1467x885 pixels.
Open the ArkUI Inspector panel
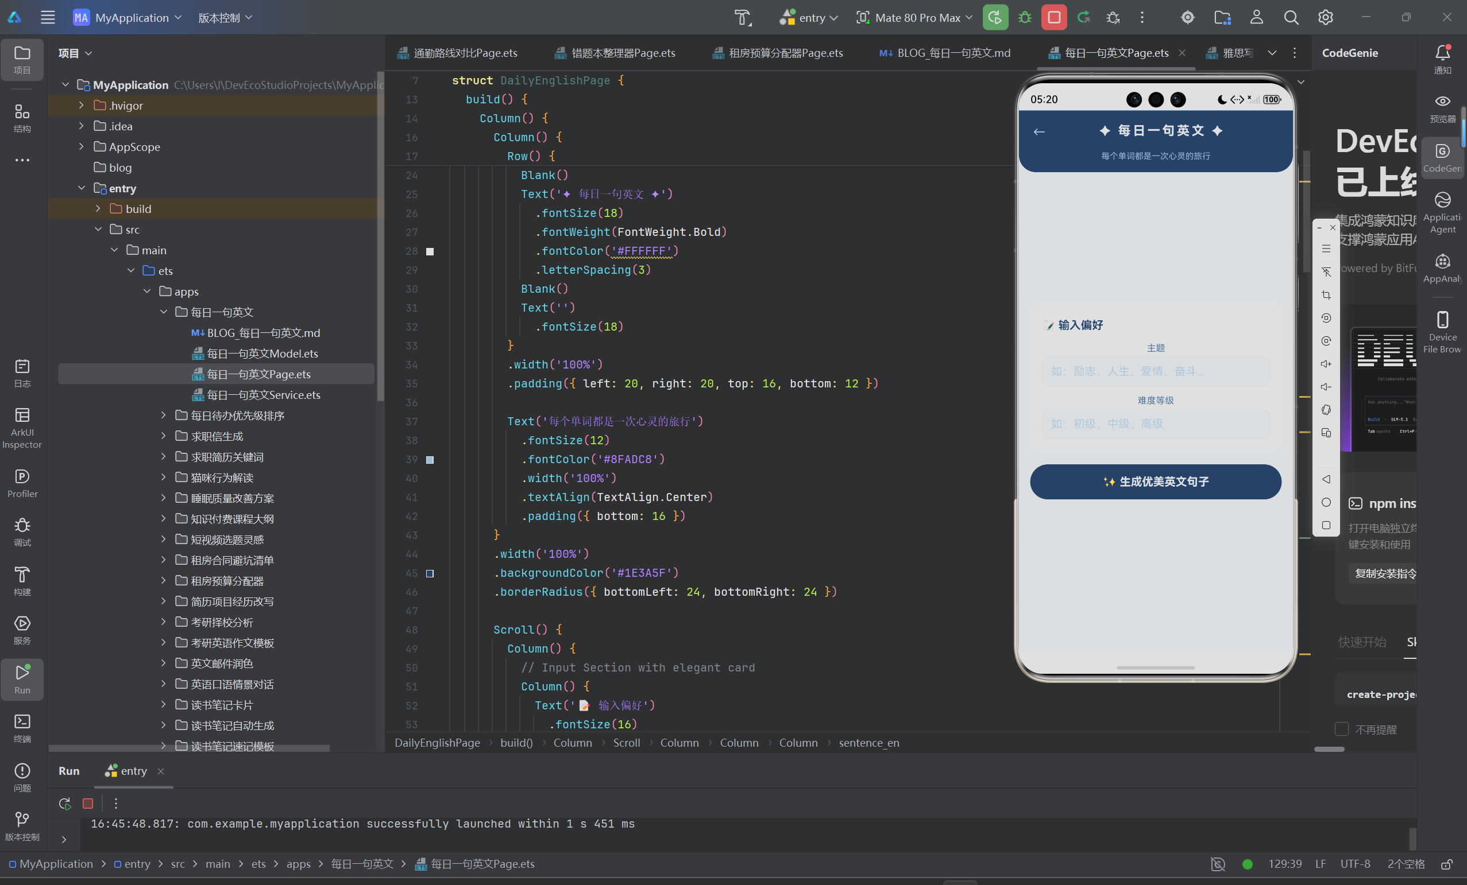pyautogui.click(x=22, y=428)
